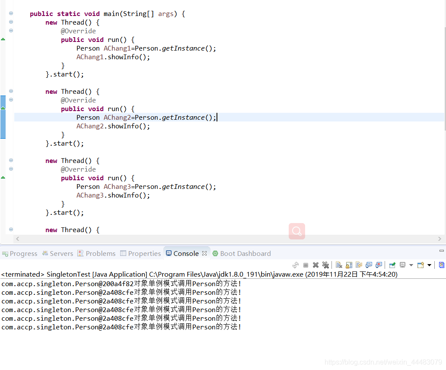Click the Properties tab icon
446x370 pixels.
pyautogui.click(x=123, y=253)
